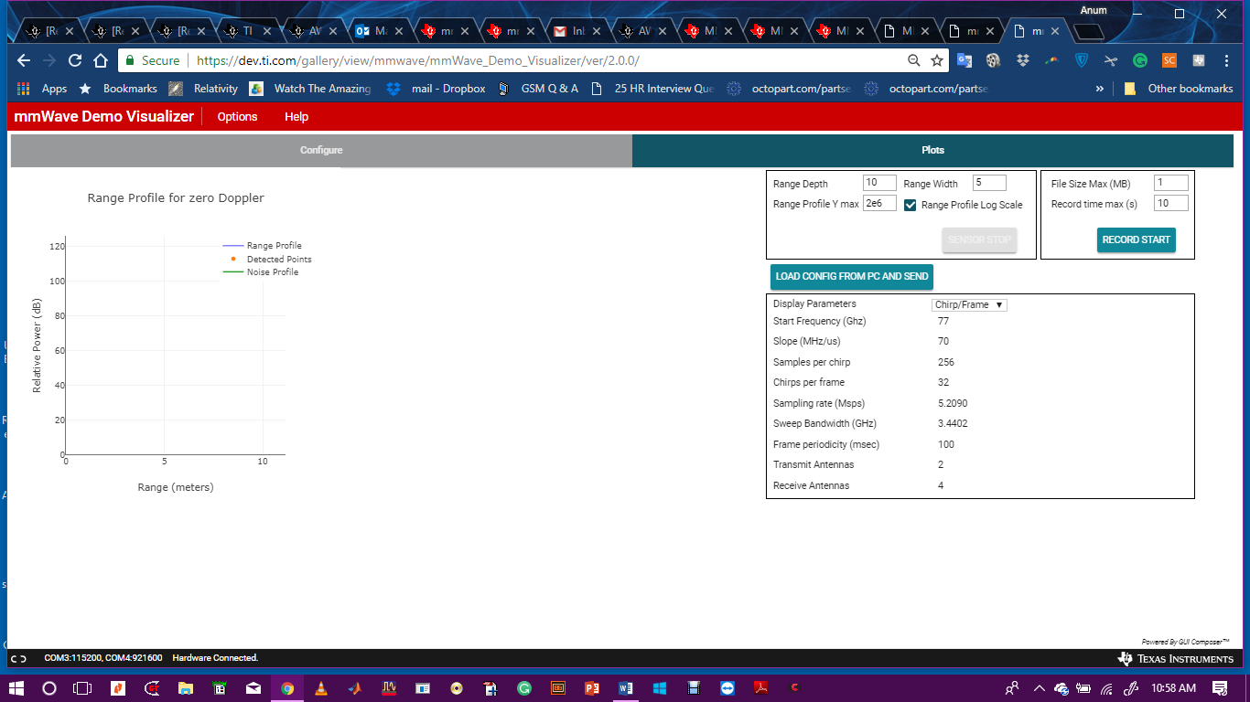This screenshot has width=1250, height=702.
Task: Open the Relativity bookmark
Action: pos(203,89)
